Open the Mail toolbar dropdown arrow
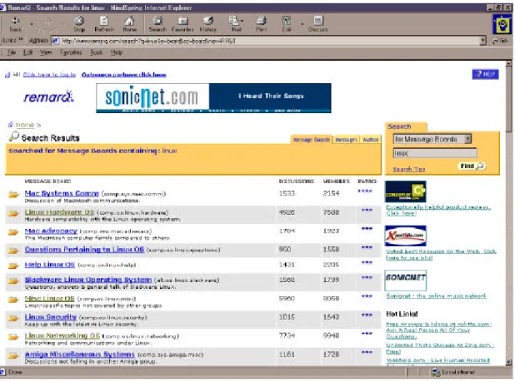 242,21
